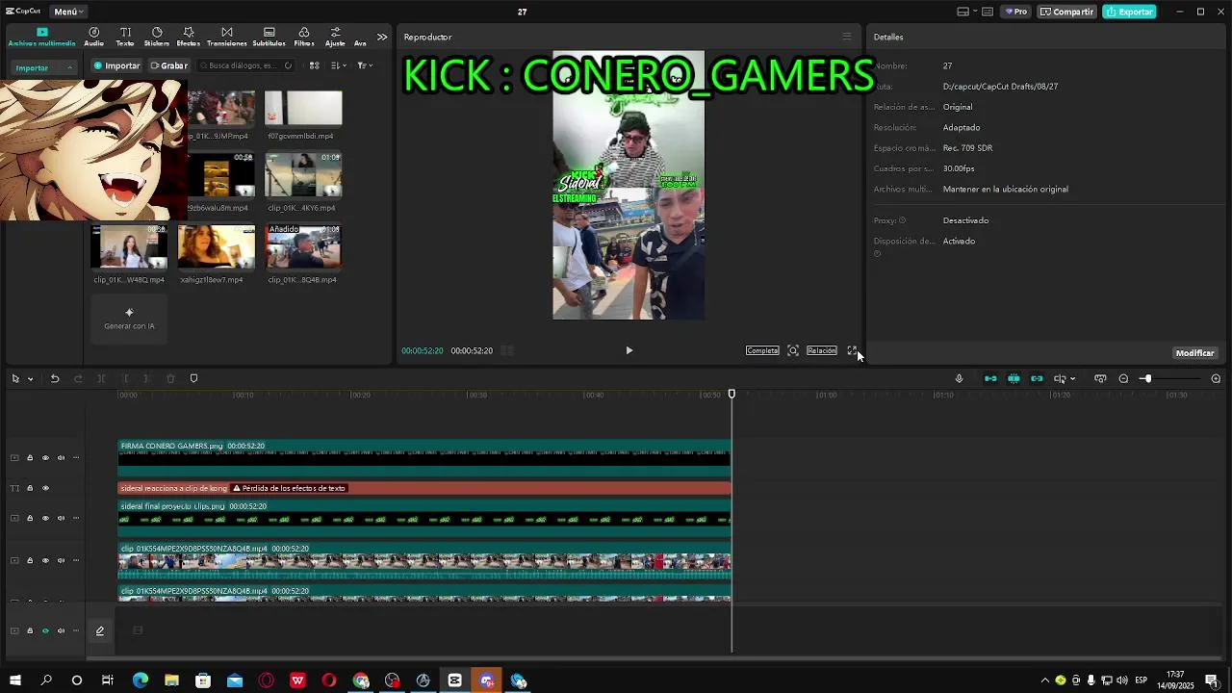Image resolution: width=1232 pixels, height=693 pixels.
Task: Select f07gcvmmlbdi.mp4 thumbnail
Action: 303,108
